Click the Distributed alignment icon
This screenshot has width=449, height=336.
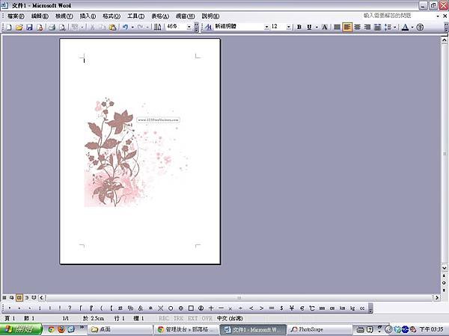pos(378,27)
